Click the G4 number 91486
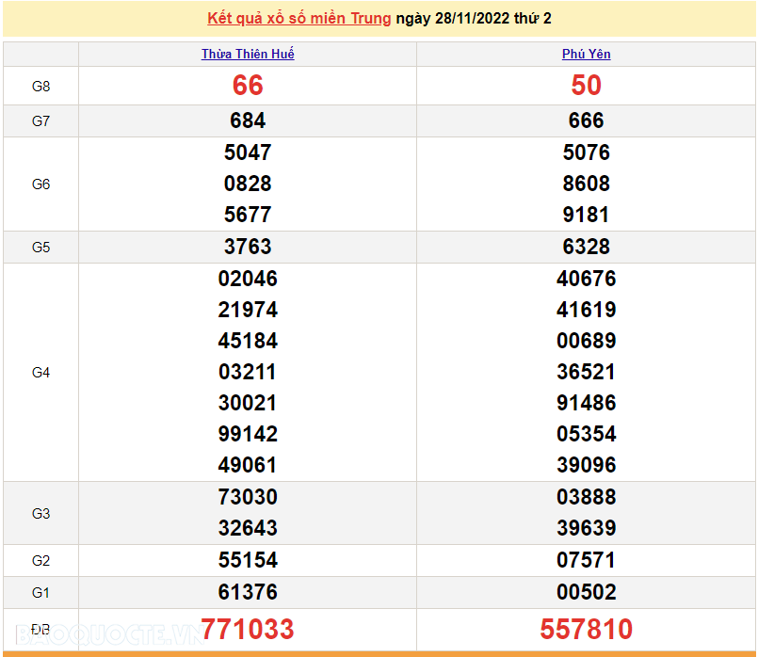 (x=586, y=403)
